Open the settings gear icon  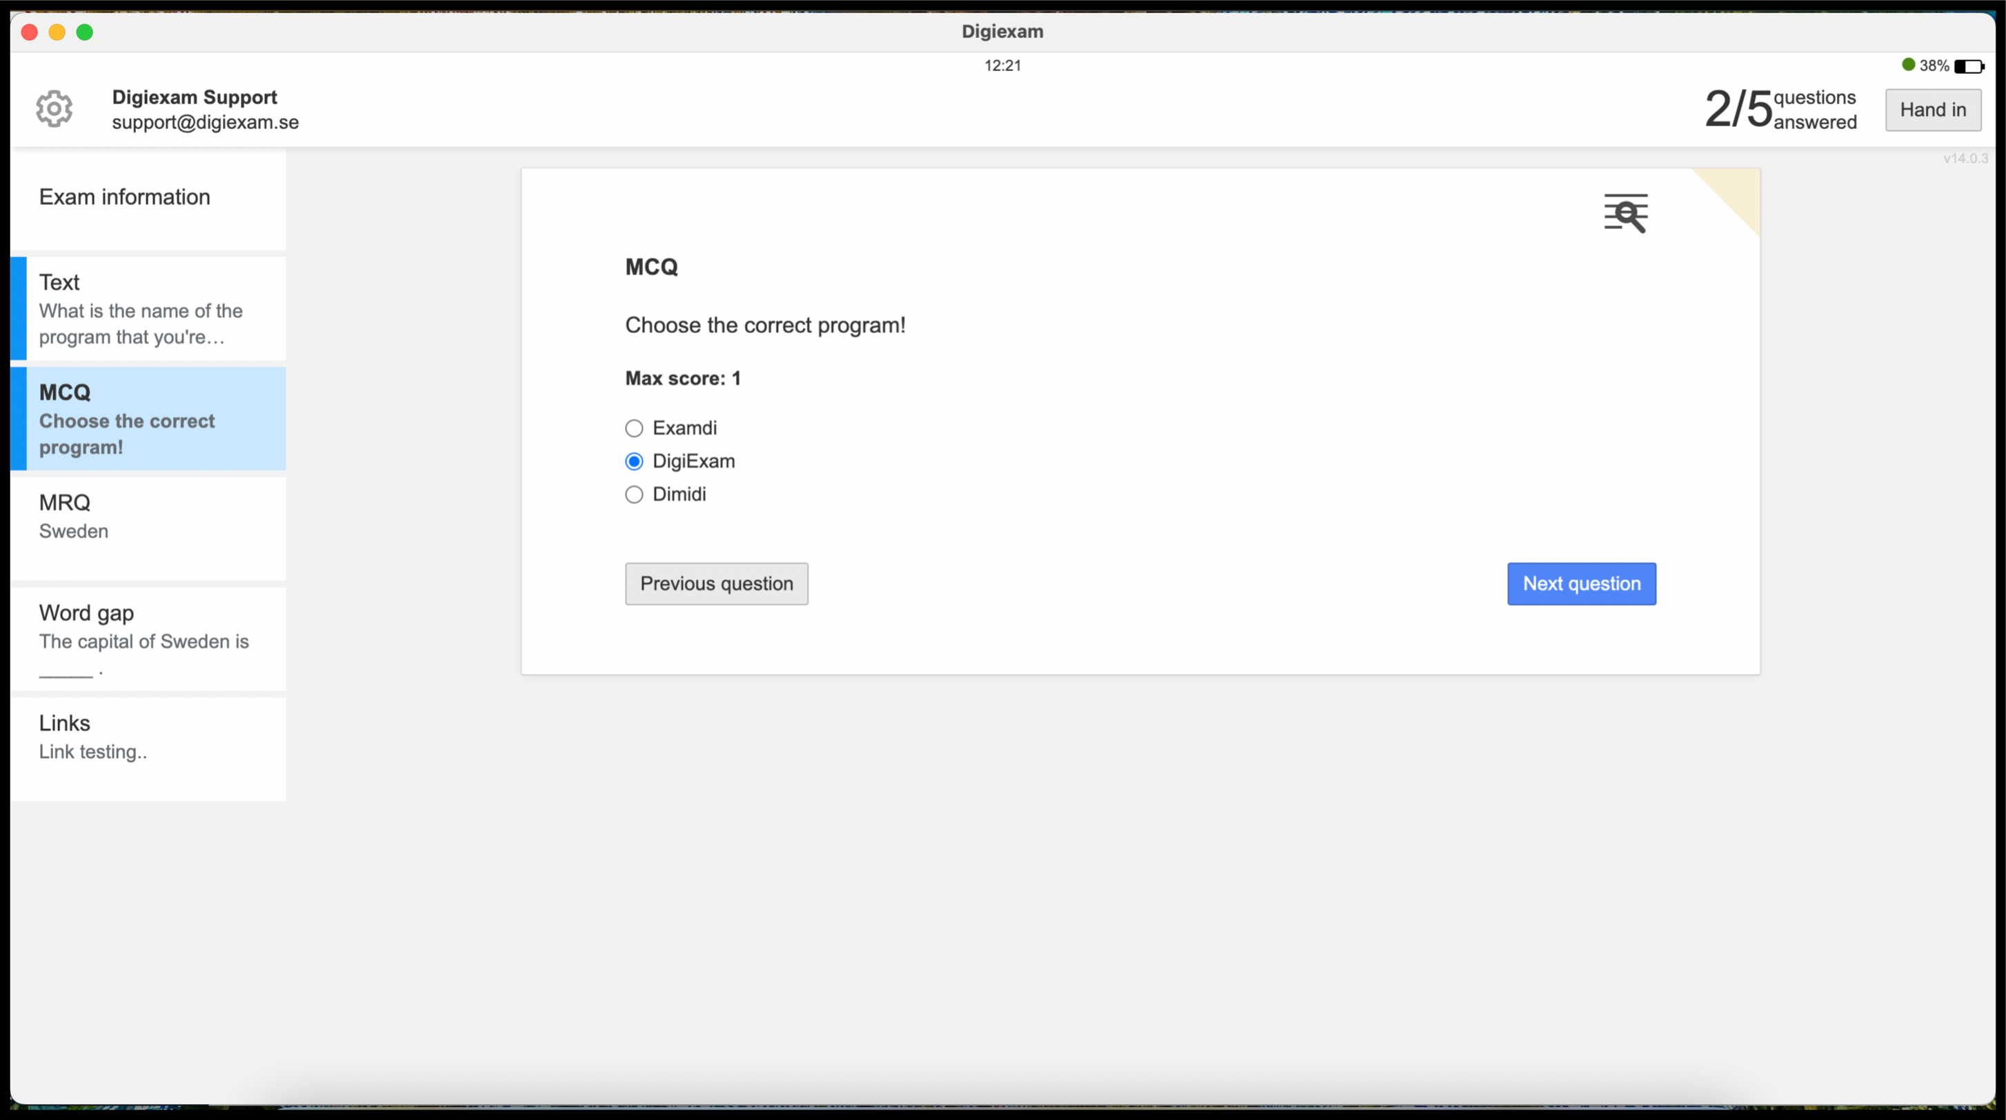pos(54,109)
